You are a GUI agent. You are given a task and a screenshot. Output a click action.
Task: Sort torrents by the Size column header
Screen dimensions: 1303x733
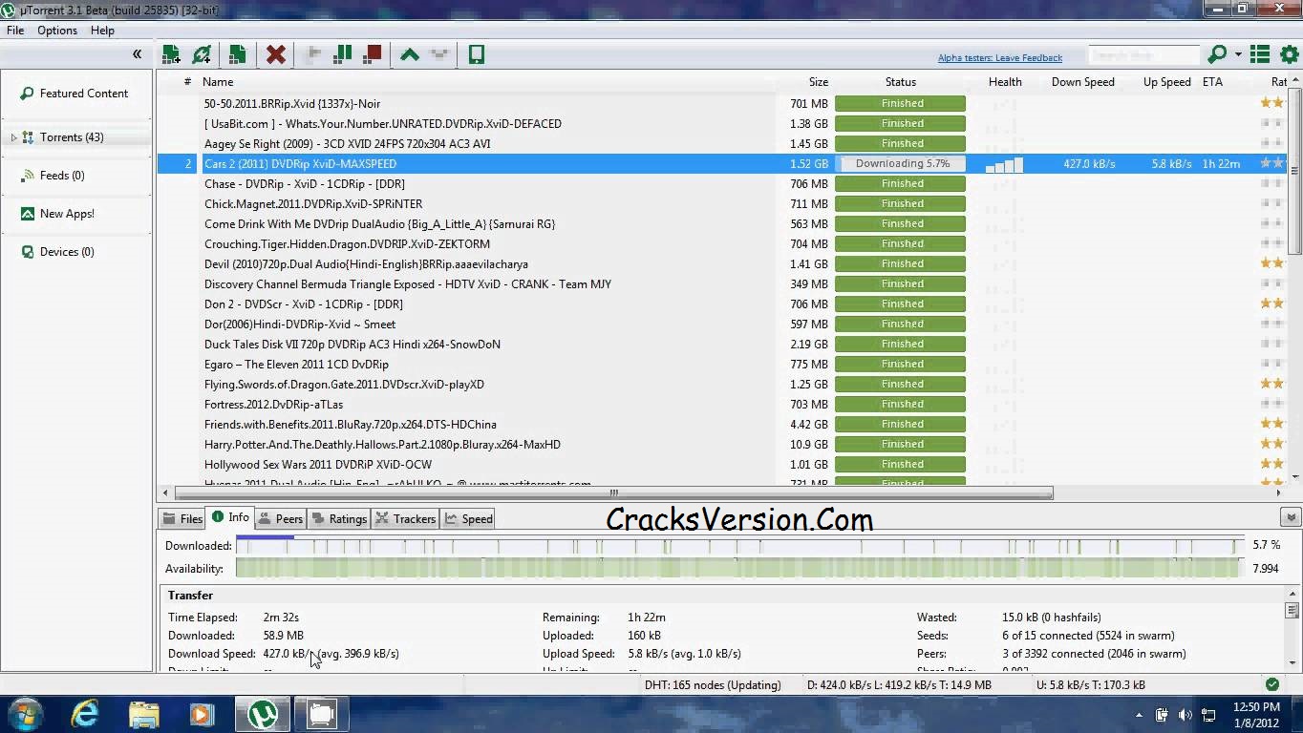click(819, 82)
